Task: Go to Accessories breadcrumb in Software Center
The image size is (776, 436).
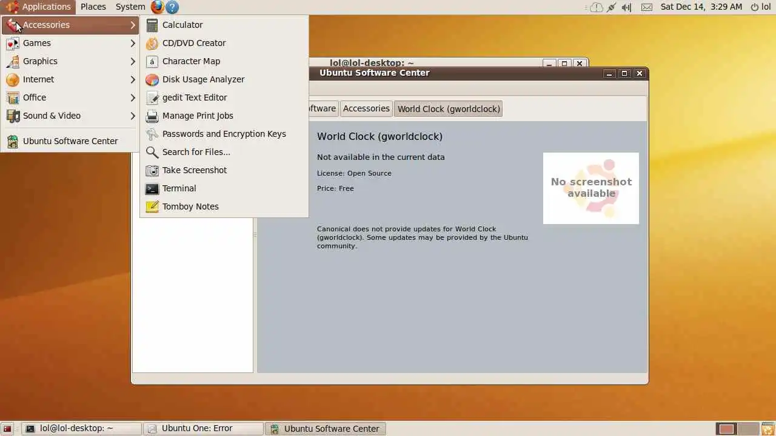Action: click(x=366, y=108)
